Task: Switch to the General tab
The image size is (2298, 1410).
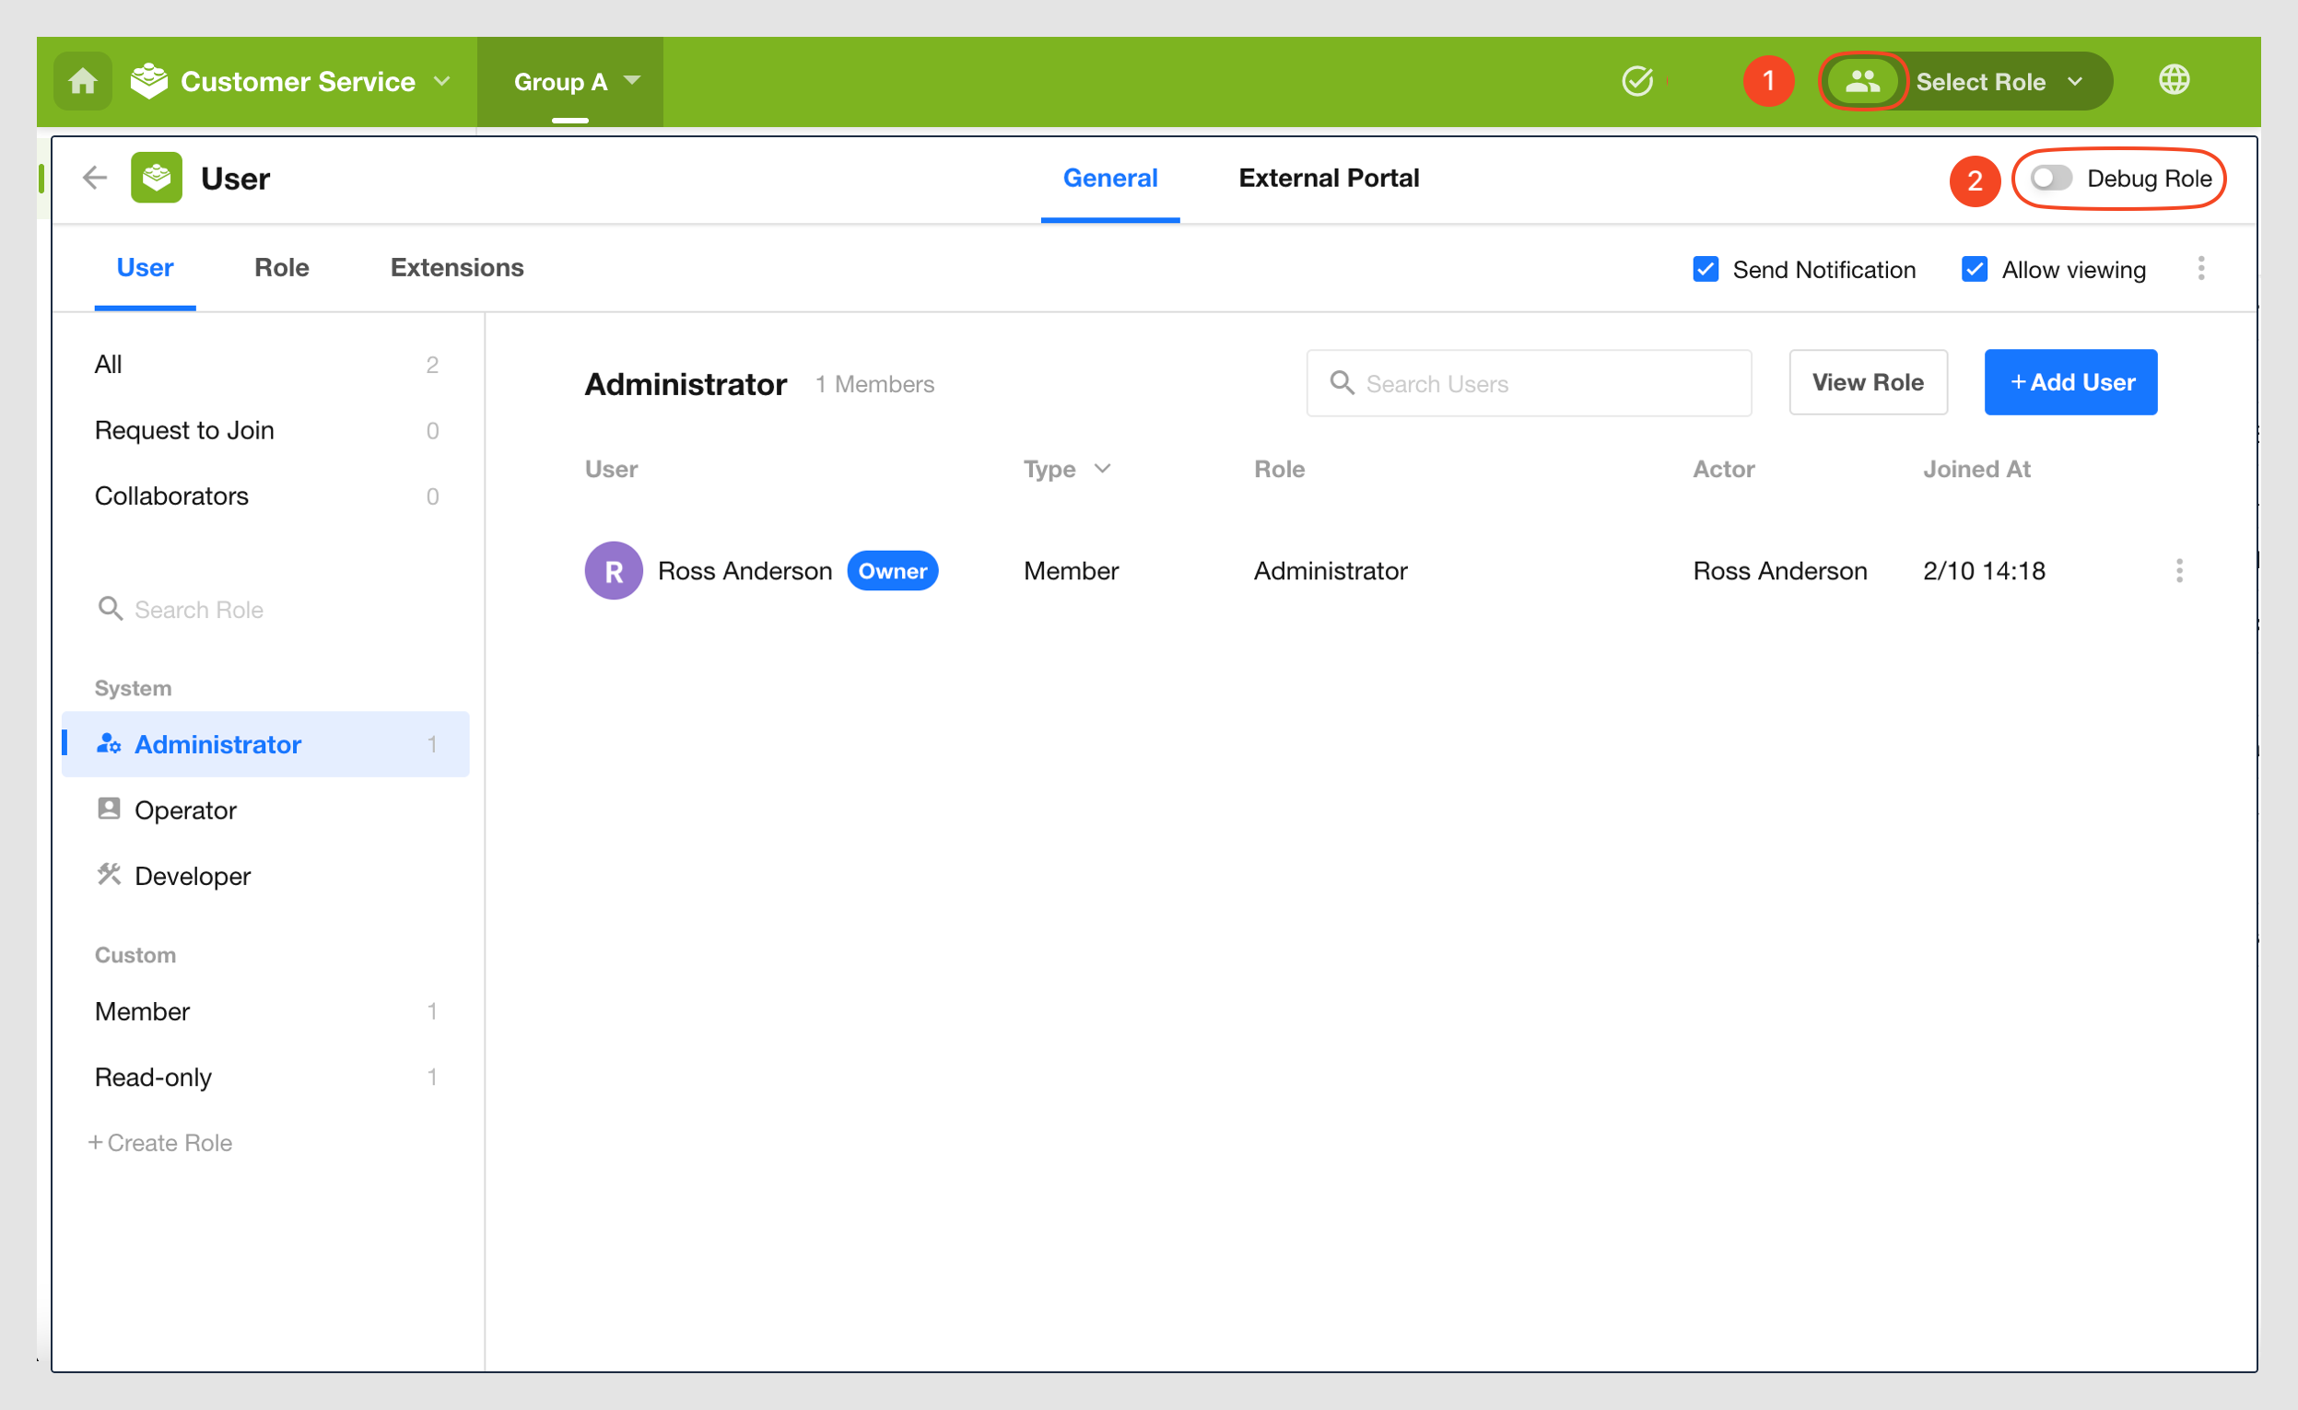Action: click(x=1110, y=178)
